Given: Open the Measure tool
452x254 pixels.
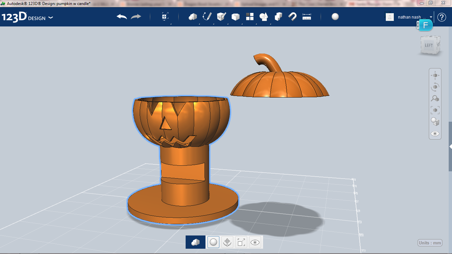Looking at the screenshot, I should [306, 17].
